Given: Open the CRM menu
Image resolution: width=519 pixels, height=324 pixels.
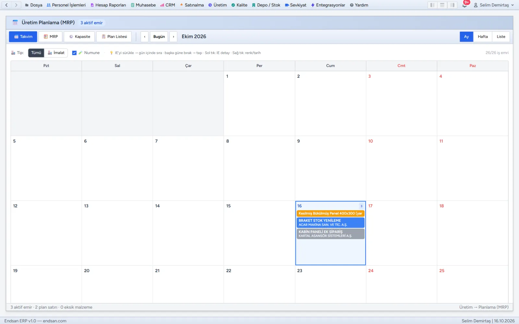Looking at the screenshot, I should click(168, 5).
